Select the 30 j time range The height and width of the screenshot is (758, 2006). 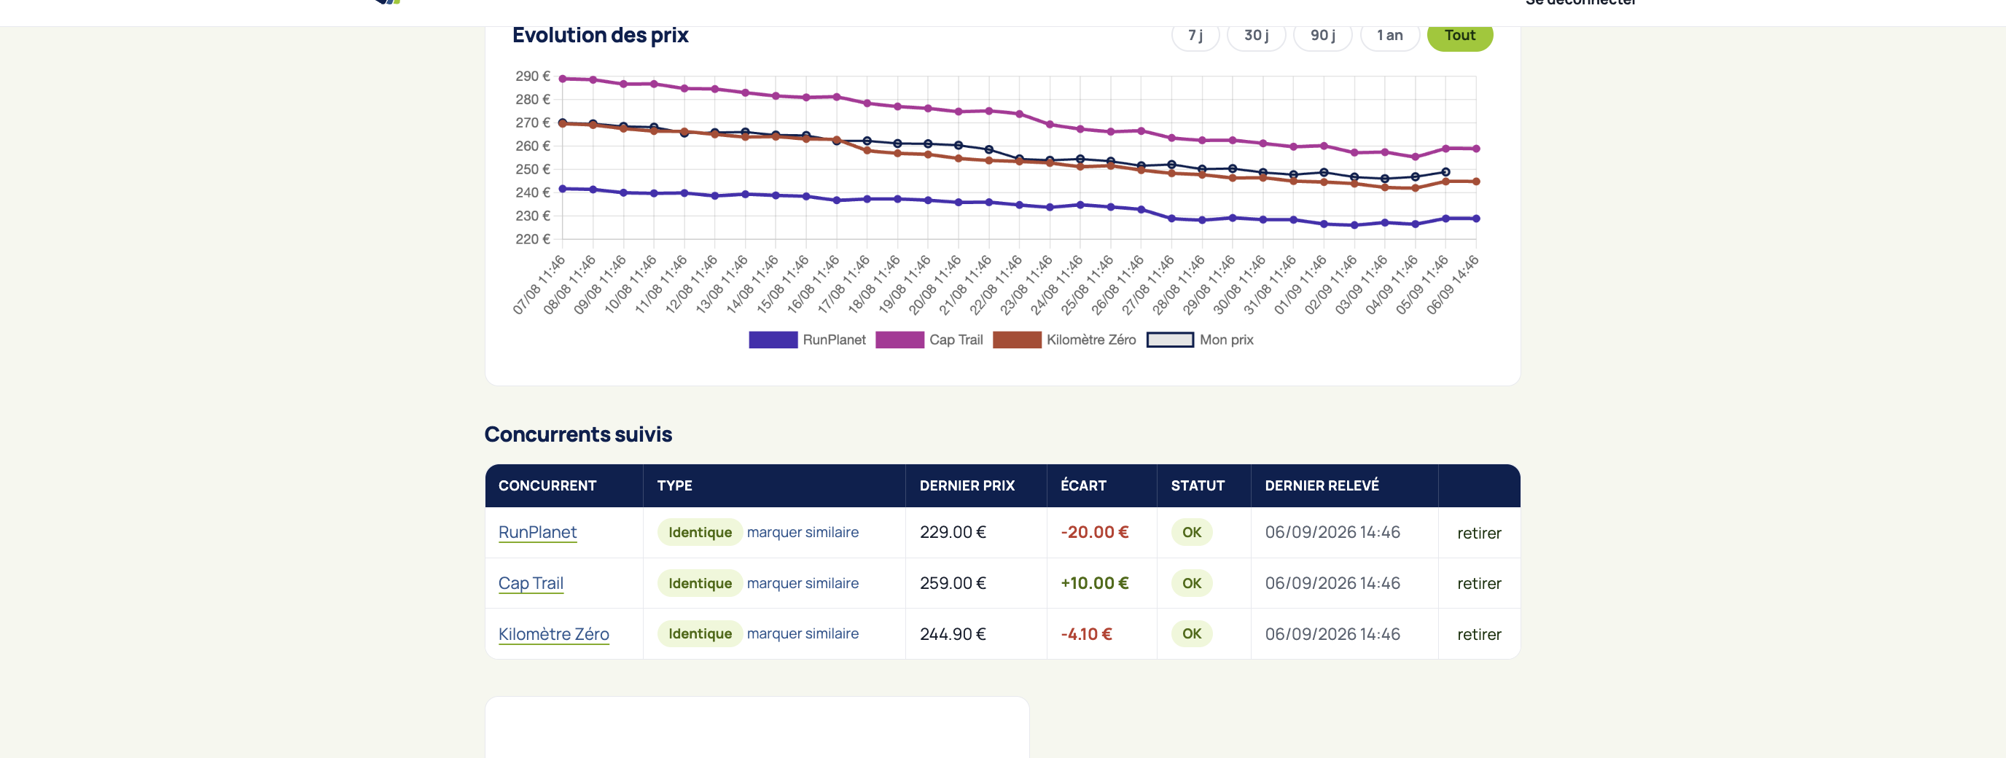click(x=1256, y=35)
